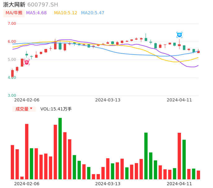Click the green candlestick with the highest upper wick
This screenshot has width=213, height=188.
point(146,37)
